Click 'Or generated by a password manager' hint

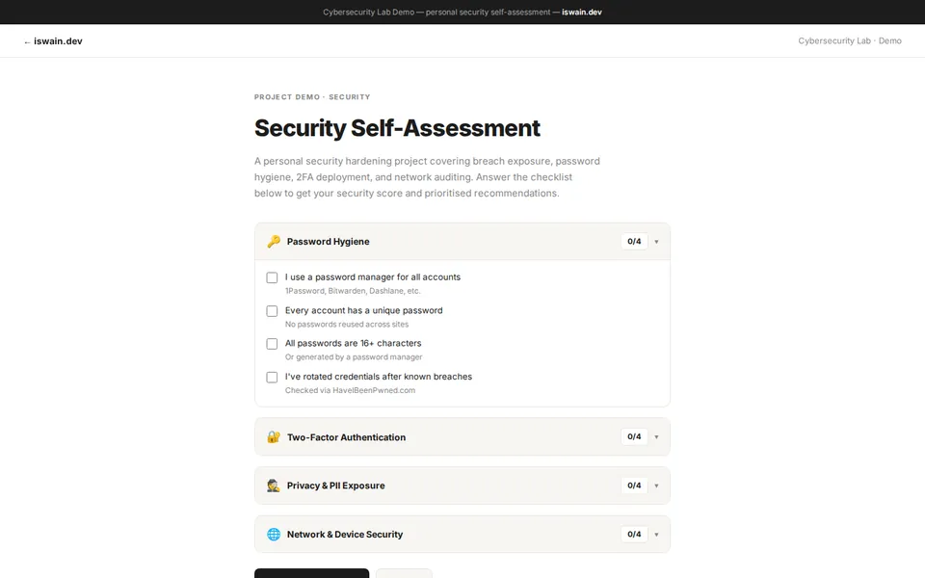tap(354, 357)
